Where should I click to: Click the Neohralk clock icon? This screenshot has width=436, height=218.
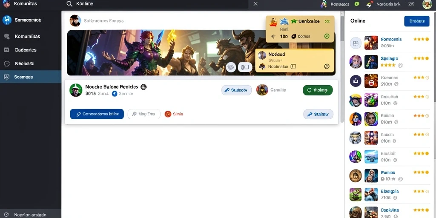(7, 64)
